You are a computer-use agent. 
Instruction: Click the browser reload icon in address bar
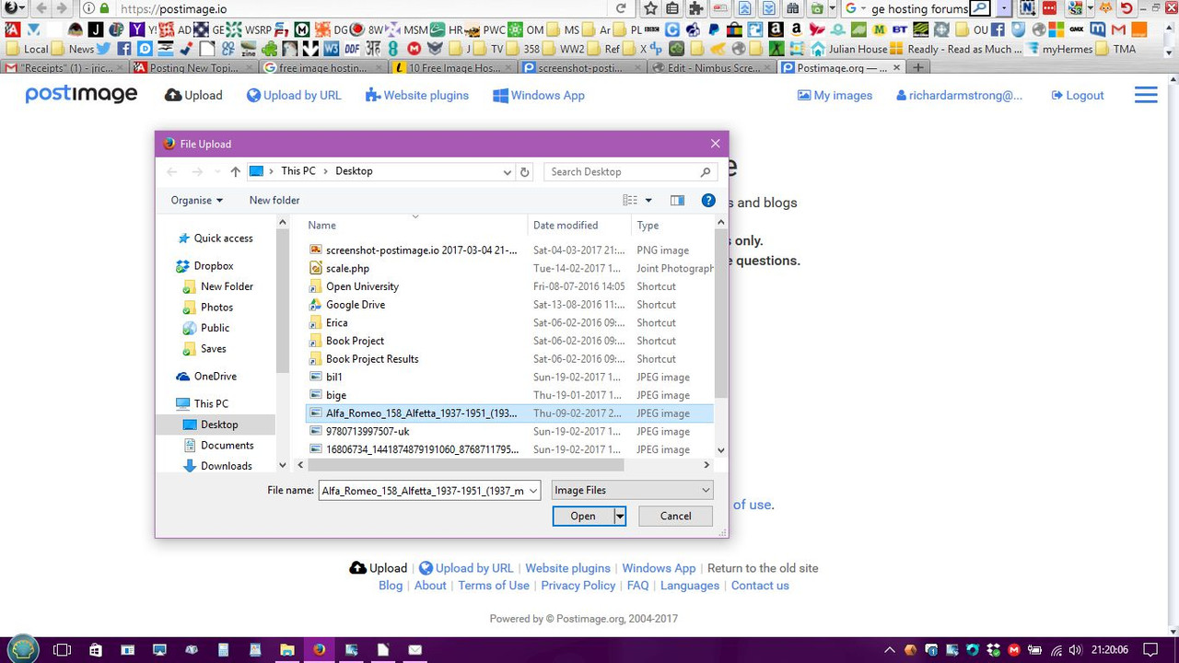click(621, 8)
